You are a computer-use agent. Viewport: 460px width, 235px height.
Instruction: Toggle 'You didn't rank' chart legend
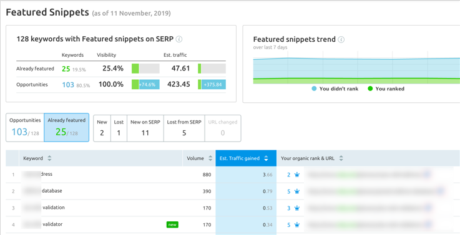(x=335, y=89)
